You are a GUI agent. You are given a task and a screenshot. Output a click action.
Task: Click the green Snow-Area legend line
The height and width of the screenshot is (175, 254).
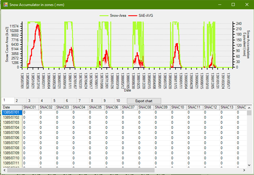click(x=105, y=15)
